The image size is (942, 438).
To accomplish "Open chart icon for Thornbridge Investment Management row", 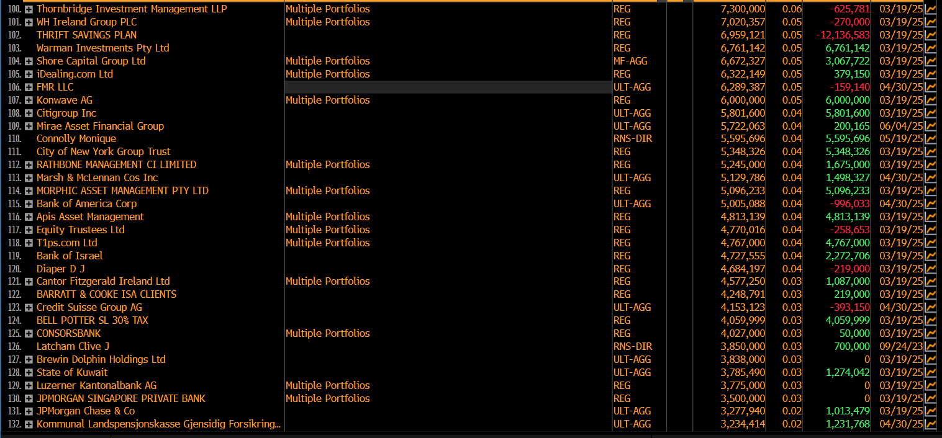I will click(x=930, y=9).
